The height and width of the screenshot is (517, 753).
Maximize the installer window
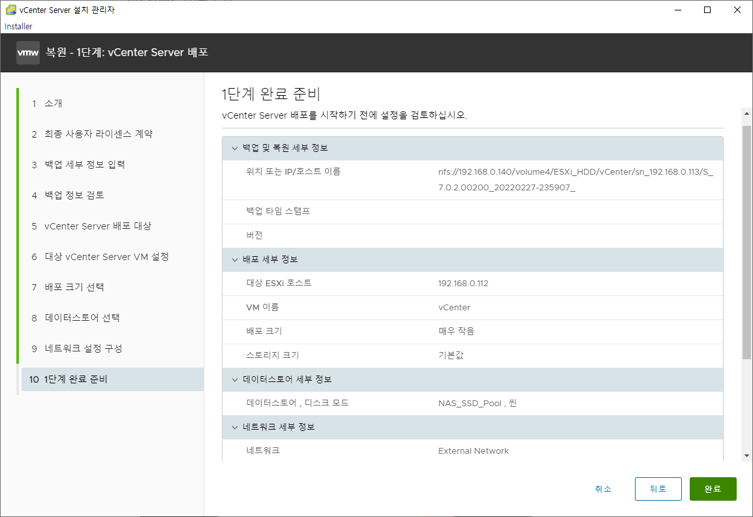coord(707,10)
